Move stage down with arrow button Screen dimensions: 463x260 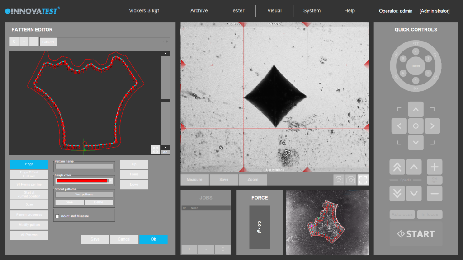[x=416, y=142]
